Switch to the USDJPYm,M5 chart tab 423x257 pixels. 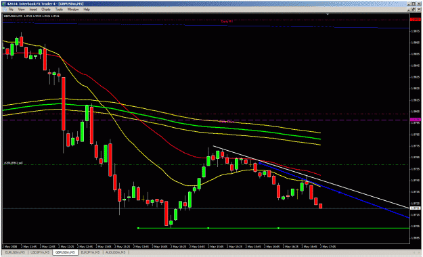pyautogui.click(x=40, y=252)
